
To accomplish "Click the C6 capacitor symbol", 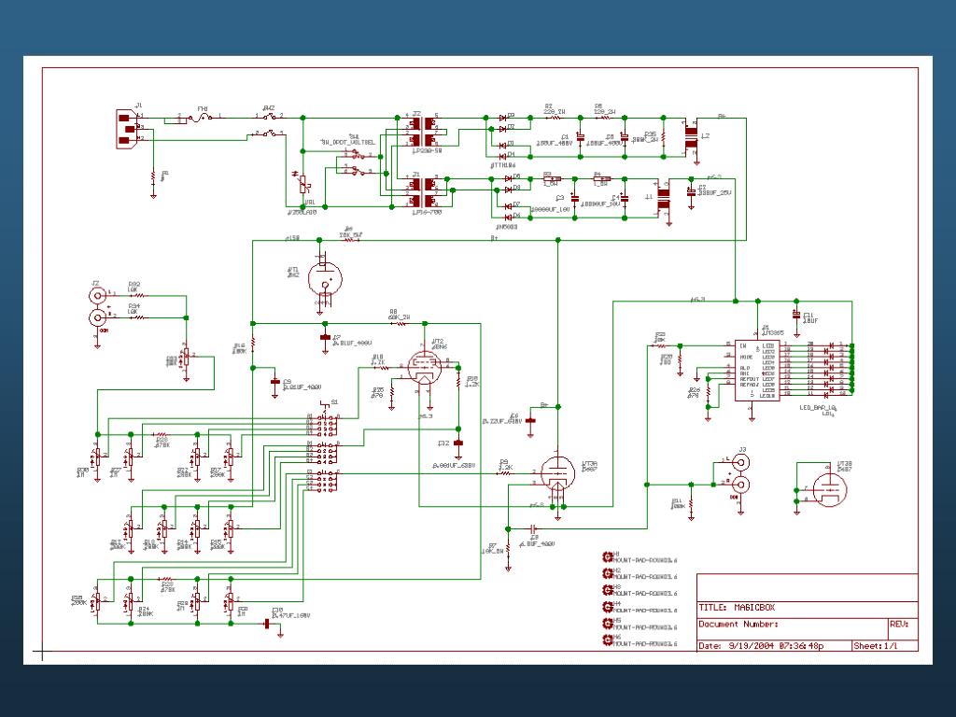I will coord(530,421).
